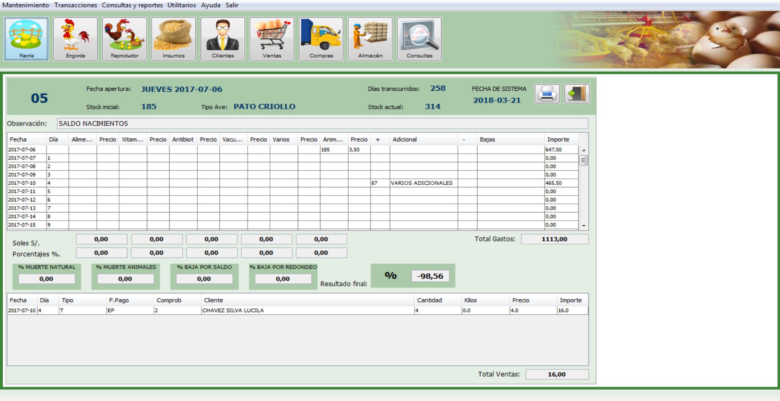This screenshot has height=401, width=780.
Task: Click the exit door icon
Action: (577, 94)
